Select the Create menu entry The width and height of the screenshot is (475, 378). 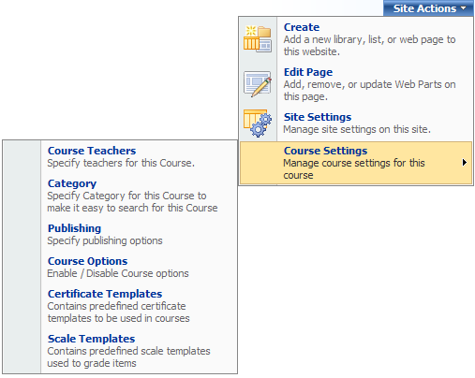356,39
